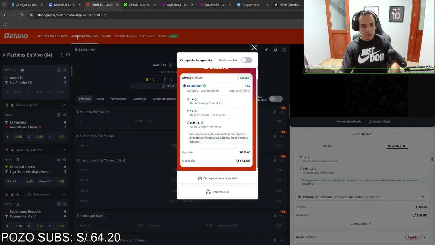Collapse the USL Championship section
This screenshot has height=245, width=435.
click(x=64, y=194)
